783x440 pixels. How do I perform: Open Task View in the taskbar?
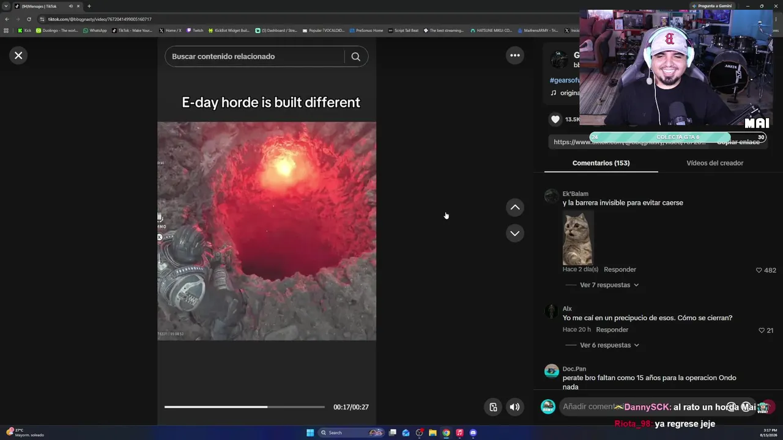(393, 433)
